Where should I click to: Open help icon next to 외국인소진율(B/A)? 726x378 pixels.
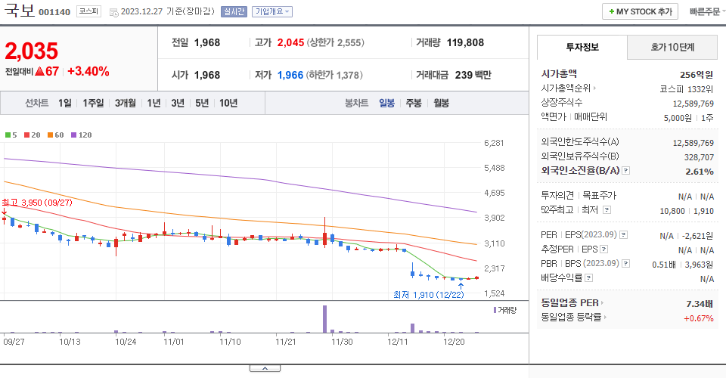(x=625, y=171)
